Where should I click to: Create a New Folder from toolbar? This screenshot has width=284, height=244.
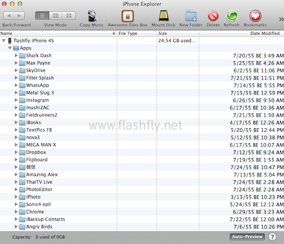coord(191,16)
